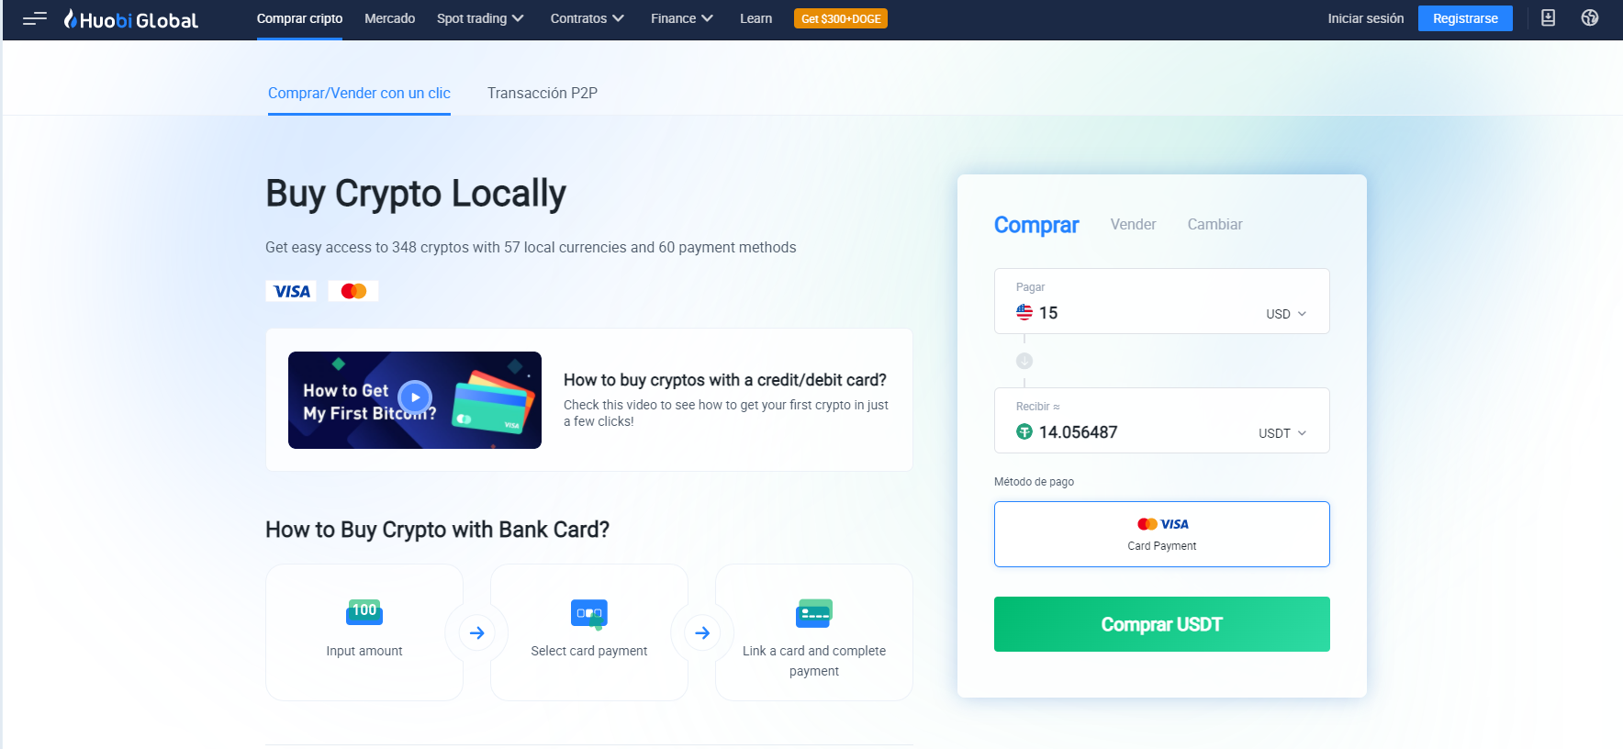Open the language globe icon

(1590, 18)
